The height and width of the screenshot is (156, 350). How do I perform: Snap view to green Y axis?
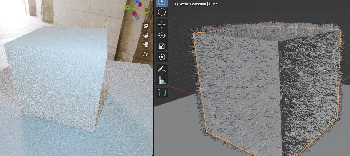(x=128, y=8)
